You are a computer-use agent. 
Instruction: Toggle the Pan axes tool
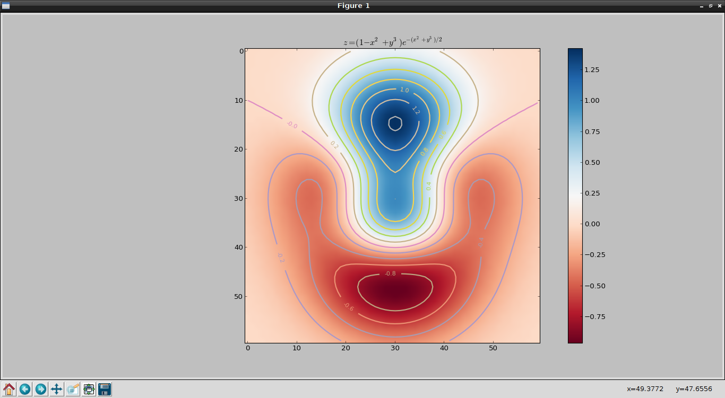coord(57,389)
